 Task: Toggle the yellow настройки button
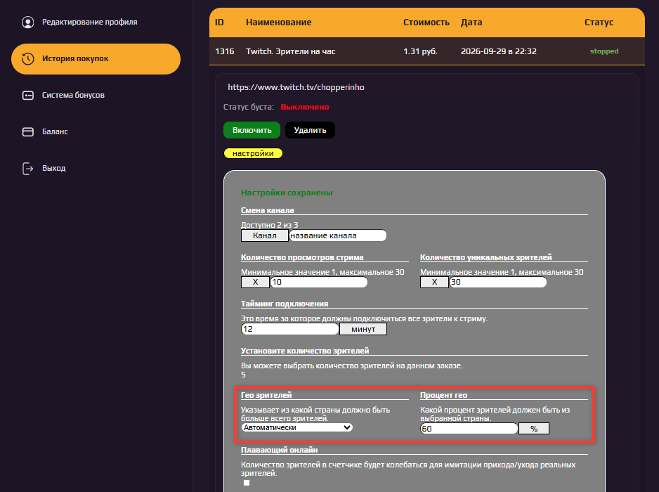253,153
